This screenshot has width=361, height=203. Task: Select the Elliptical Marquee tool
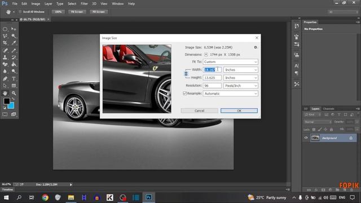pyautogui.click(x=5, y=29)
